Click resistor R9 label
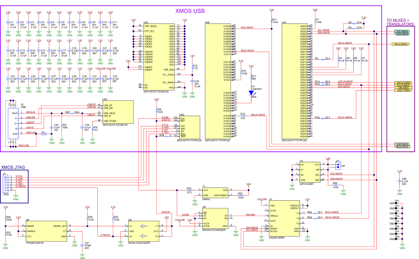Image resolution: width=419 pixels, height=259 pixels. 317,58
